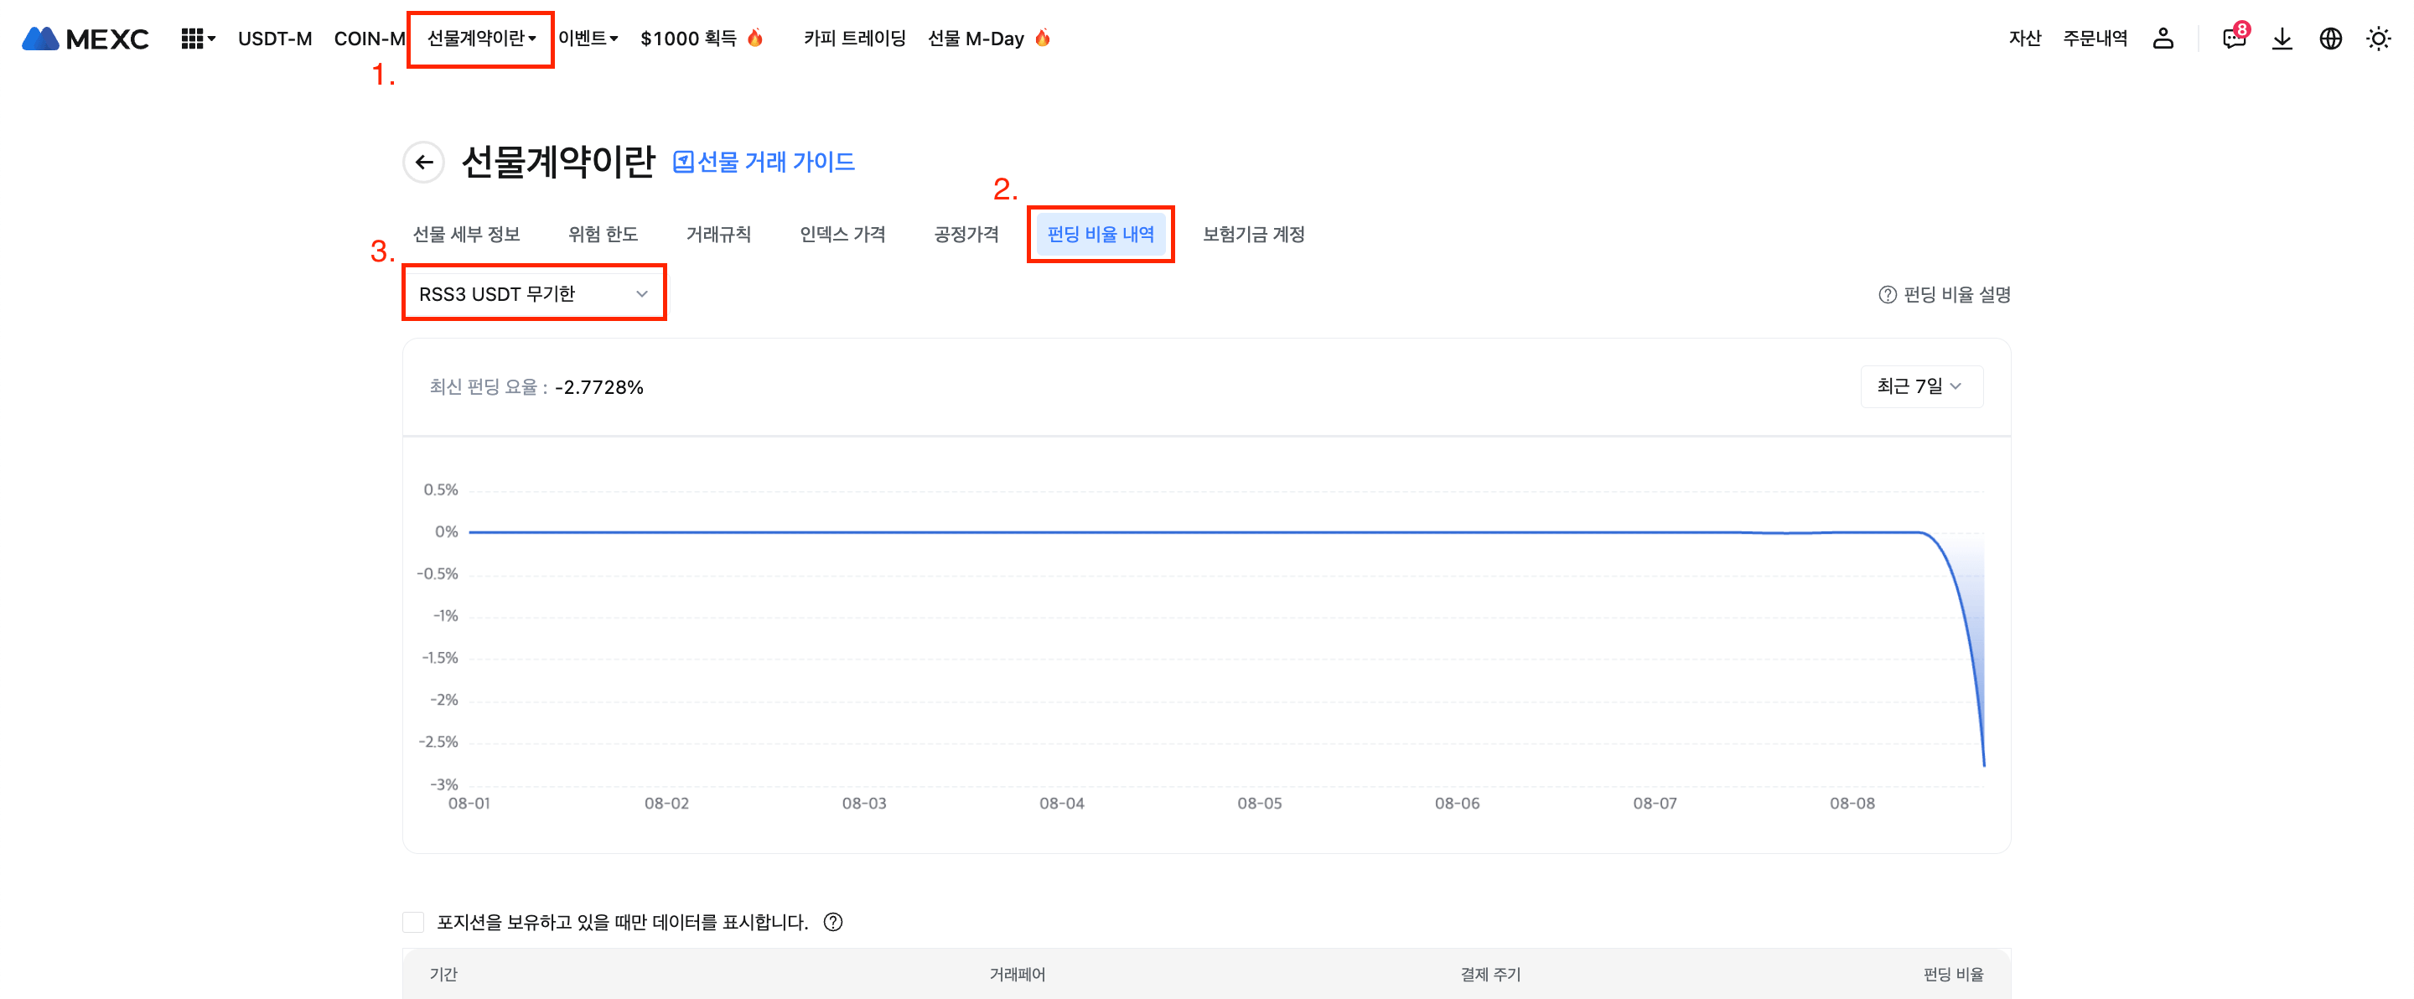Click the 08-08 drop point on chart
This screenshot has height=999, width=2414.
pyautogui.click(x=1983, y=763)
